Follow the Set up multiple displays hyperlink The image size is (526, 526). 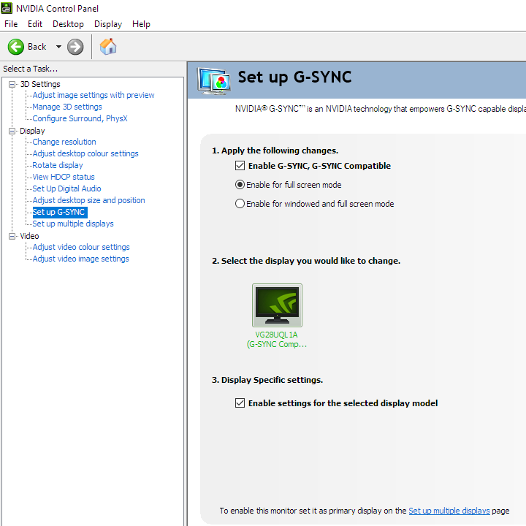pos(449,511)
